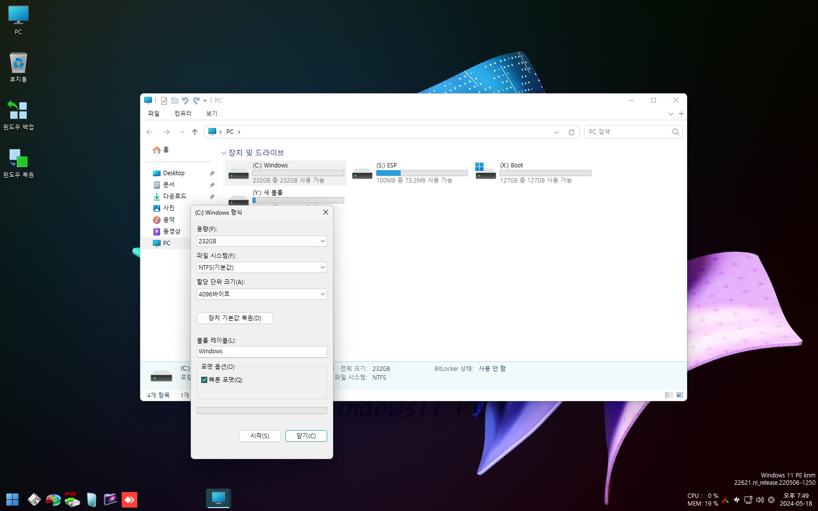Open 문서 in the navigation pane

(164, 185)
